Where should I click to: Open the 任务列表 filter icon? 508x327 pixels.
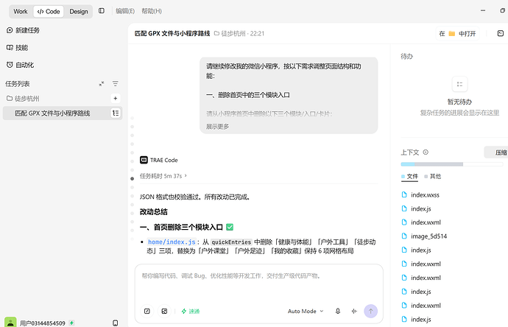point(116,84)
